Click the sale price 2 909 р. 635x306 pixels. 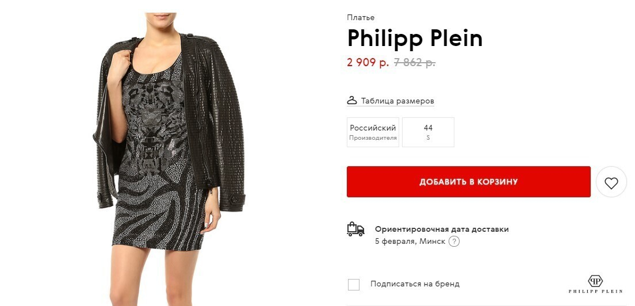(368, 62)
